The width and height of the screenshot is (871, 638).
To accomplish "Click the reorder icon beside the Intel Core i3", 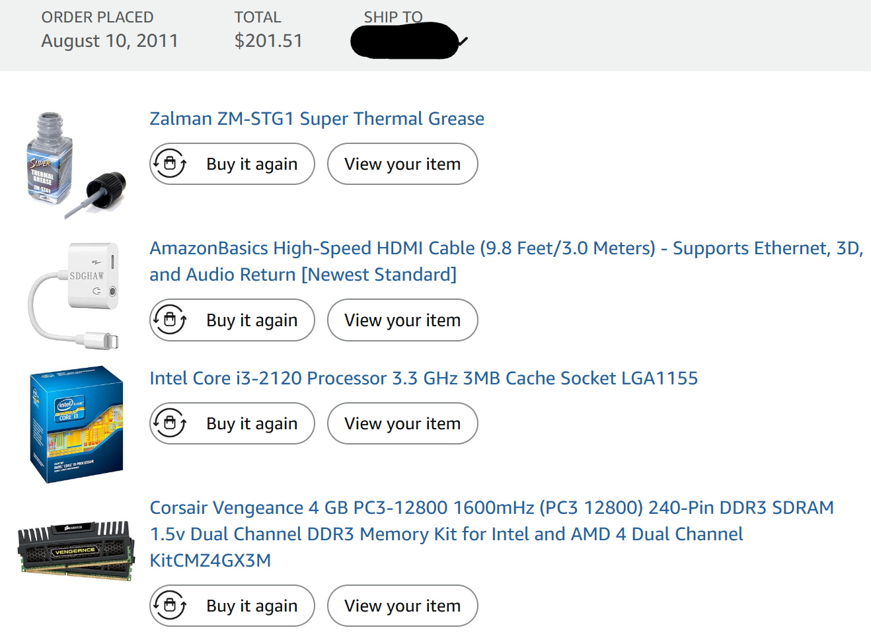I will pyautogui.click(x=170, y=423).
